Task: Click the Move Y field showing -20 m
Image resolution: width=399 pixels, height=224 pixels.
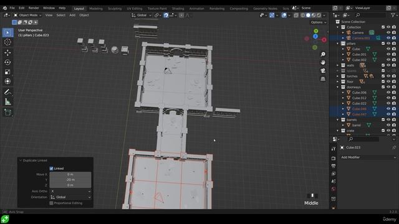Action: click(70, 180)
